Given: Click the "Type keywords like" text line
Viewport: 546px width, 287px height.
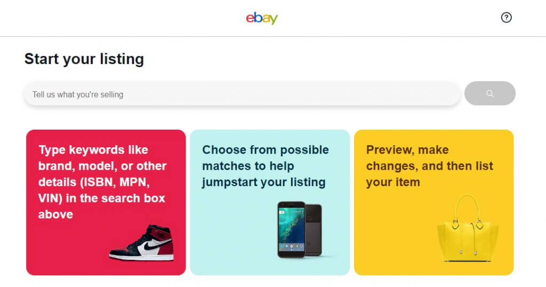Looking at the screenshot, I should coord(93,150).
